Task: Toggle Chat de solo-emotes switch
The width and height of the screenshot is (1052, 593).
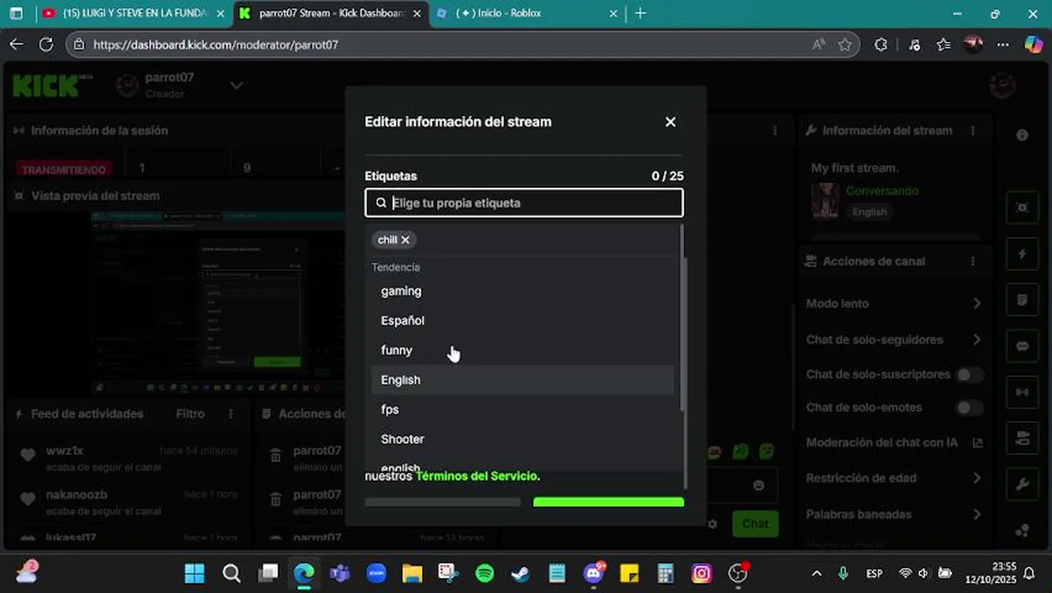Action: [x=969, y=408]
